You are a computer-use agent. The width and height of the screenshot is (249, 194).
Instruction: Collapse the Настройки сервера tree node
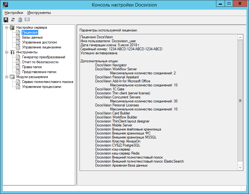[x=6, y=27]
